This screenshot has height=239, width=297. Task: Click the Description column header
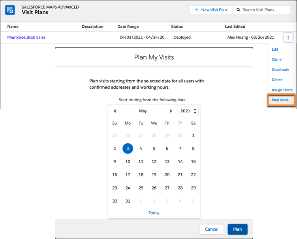tap(93, 27)
